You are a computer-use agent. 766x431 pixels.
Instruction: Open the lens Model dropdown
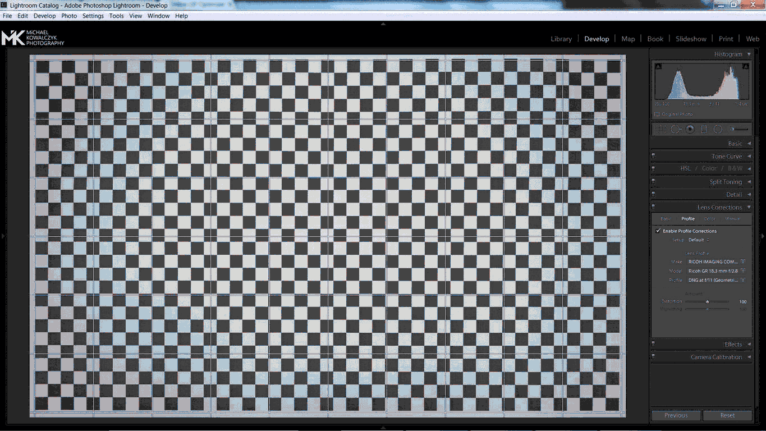[x=717, y=271]
